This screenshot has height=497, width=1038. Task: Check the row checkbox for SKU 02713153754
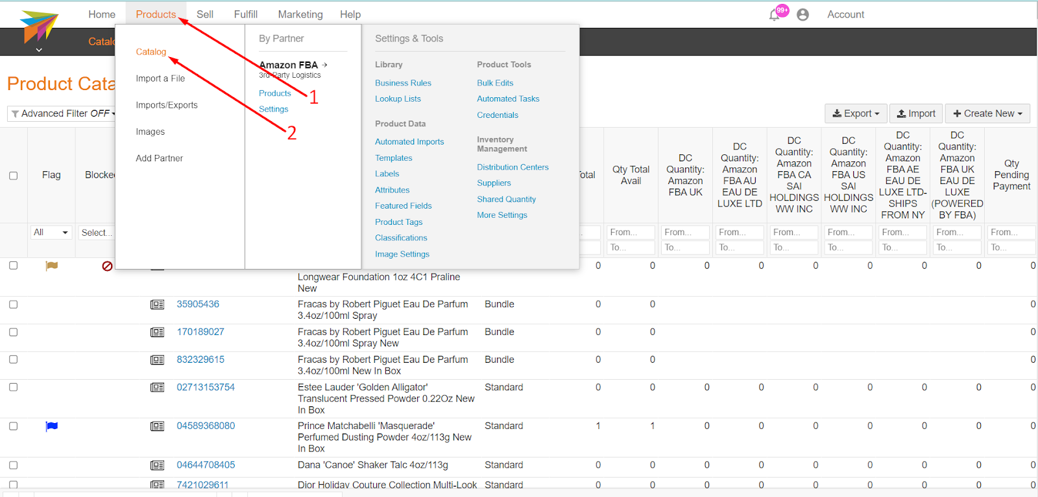pyautogui.click(x=13, y=387)
